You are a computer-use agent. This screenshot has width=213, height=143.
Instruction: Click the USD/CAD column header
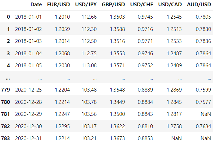point(170,4)
